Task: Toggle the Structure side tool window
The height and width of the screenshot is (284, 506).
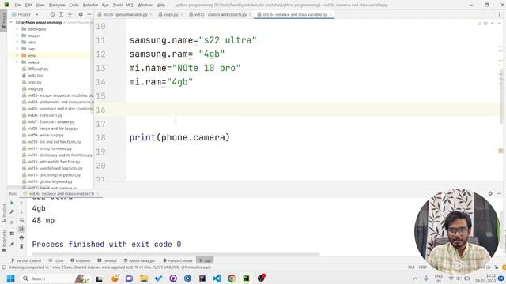Action: 3,213
